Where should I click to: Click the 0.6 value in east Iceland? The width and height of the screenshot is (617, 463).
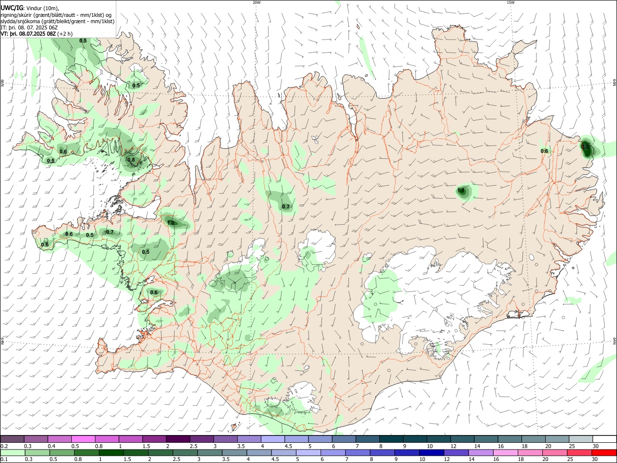coord(544,151)
